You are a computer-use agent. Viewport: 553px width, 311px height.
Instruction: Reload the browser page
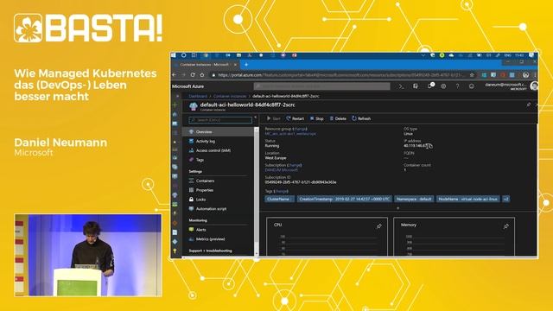tap(193, 75)
